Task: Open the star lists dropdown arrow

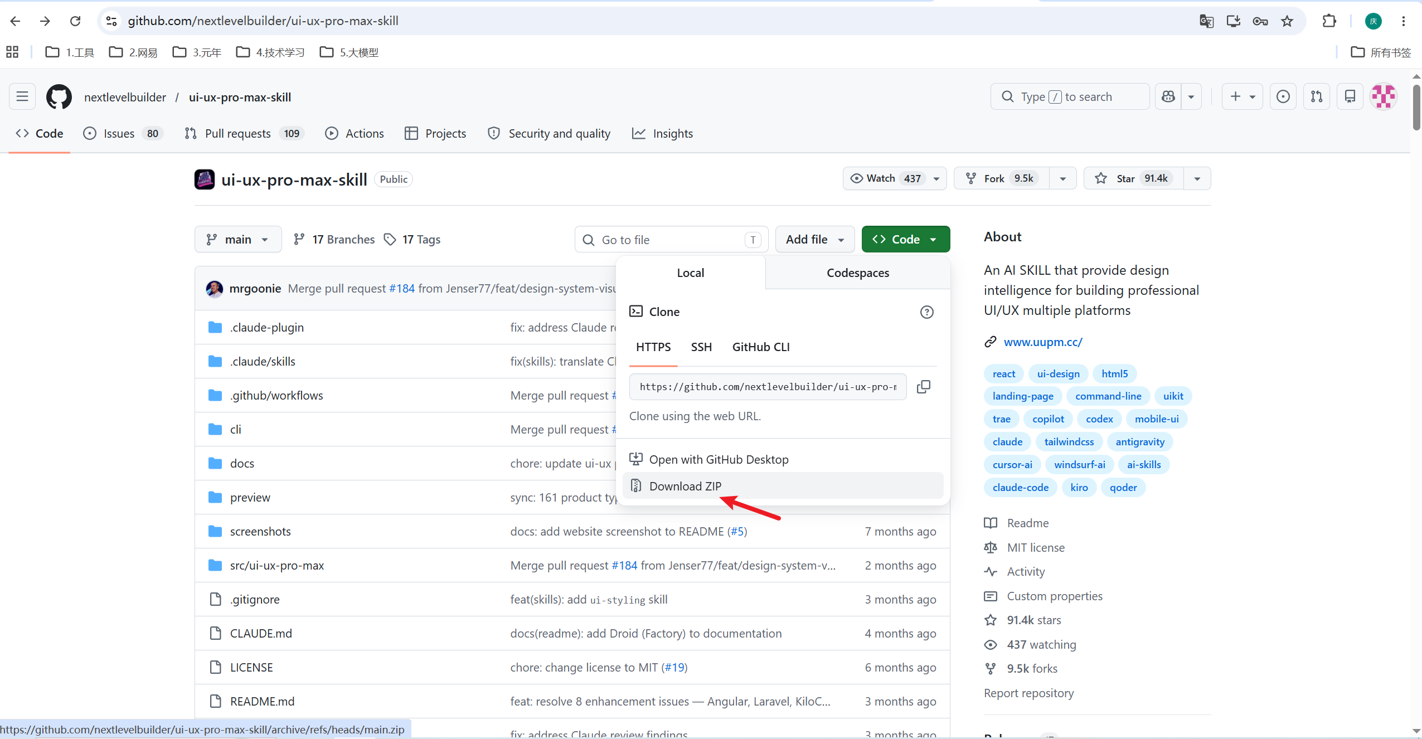Action: [1197, 178]
